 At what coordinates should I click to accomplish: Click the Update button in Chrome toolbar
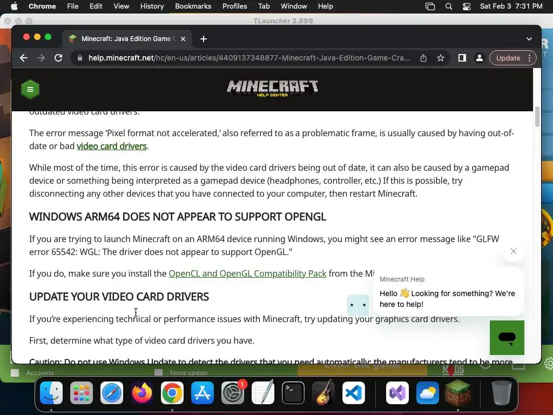click(508, 58)
